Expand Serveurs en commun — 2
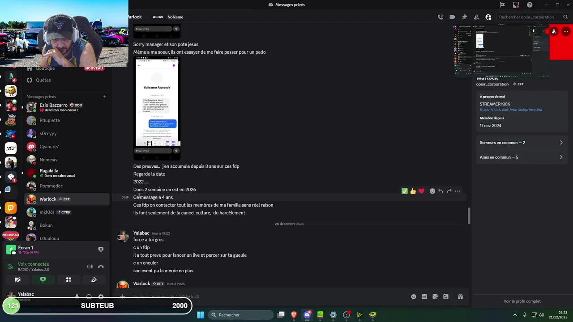The width and height of the screenshot is (573, 322). pos(522,143)
